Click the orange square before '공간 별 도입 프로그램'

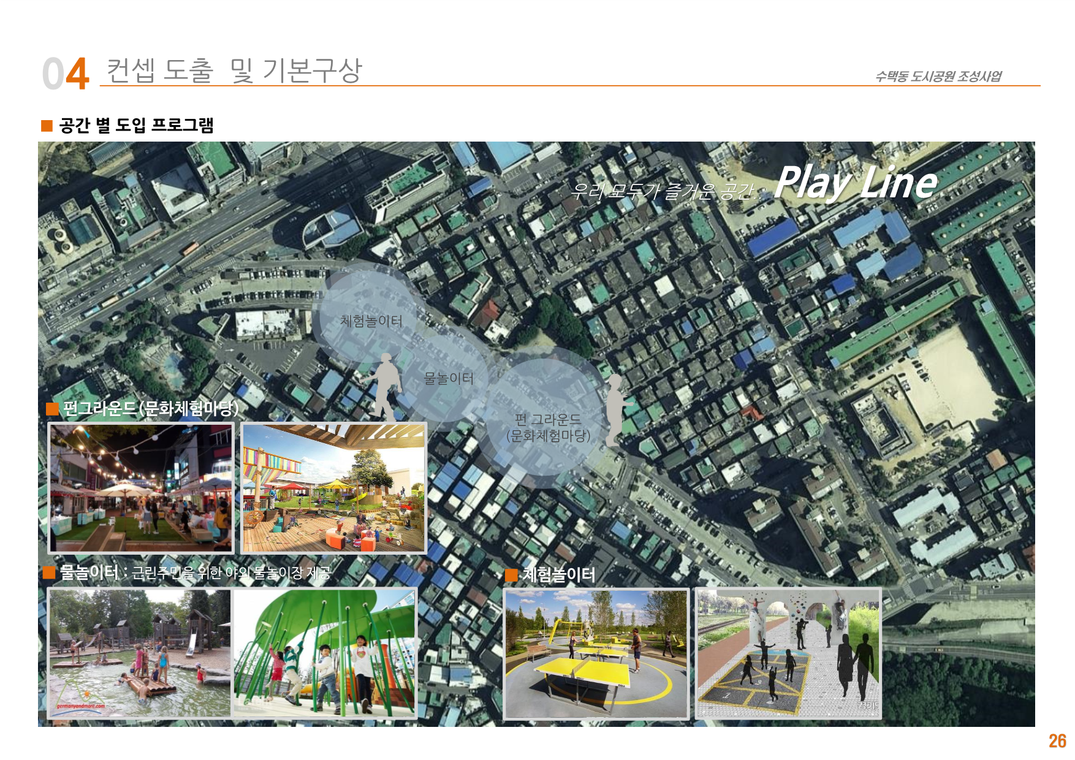47,126
